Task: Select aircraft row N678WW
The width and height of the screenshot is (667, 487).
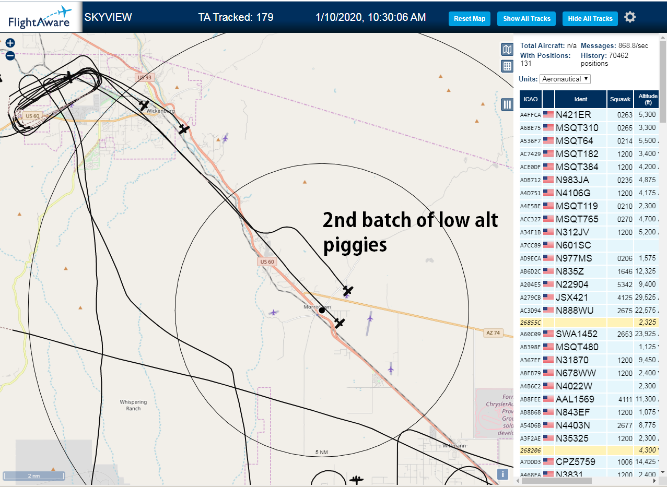Action: tap(589, 373)
